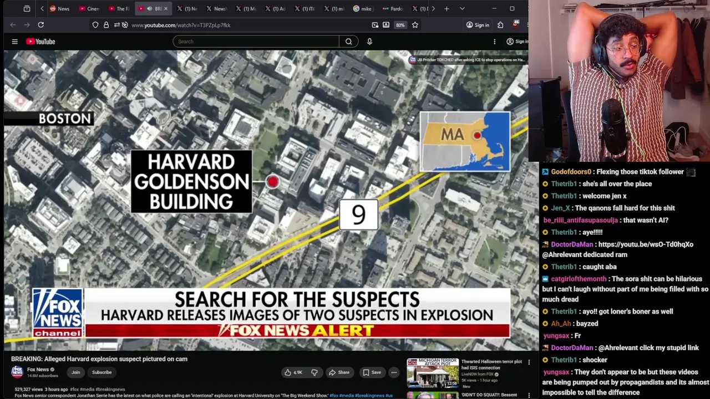Switch to the X News tab
This screenshot has width=710, height=399.
(216, 8)
